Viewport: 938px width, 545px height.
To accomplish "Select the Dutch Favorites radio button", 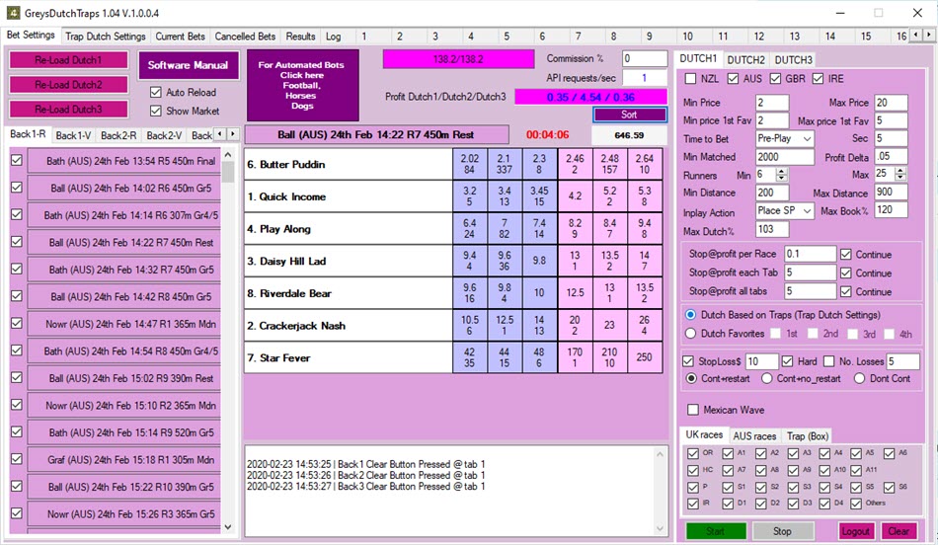I will 691,334.
